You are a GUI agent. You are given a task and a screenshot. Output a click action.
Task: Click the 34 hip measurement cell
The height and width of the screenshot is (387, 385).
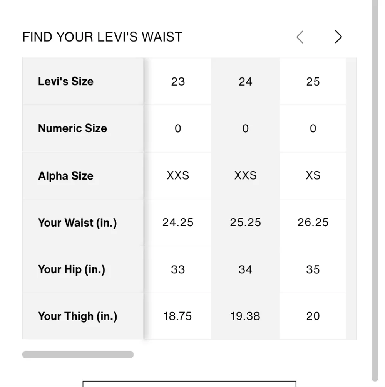point(245,269)
